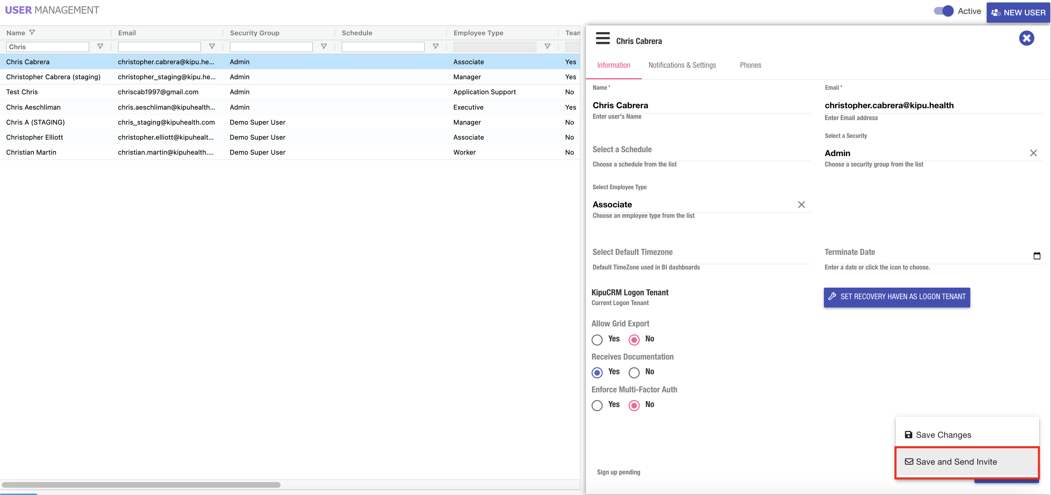Screen dimensions: 1051x495
Task: Toggle the Active users switch
Action: (943, 11)
